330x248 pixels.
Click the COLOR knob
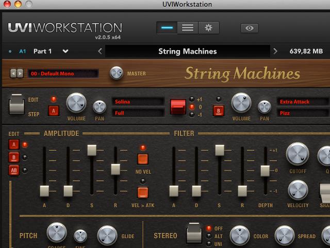point(240,236)
